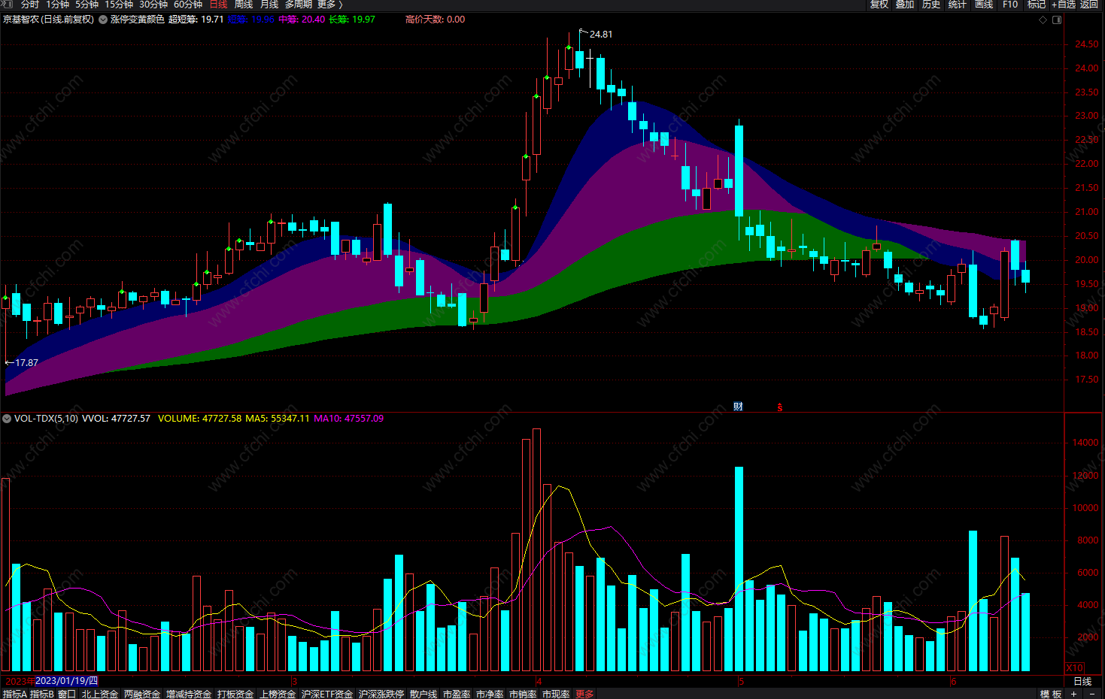The height and width of the screenshot is (699, 1105).
Task: Select the 市销率 indicator
Action: click(523, 694)
